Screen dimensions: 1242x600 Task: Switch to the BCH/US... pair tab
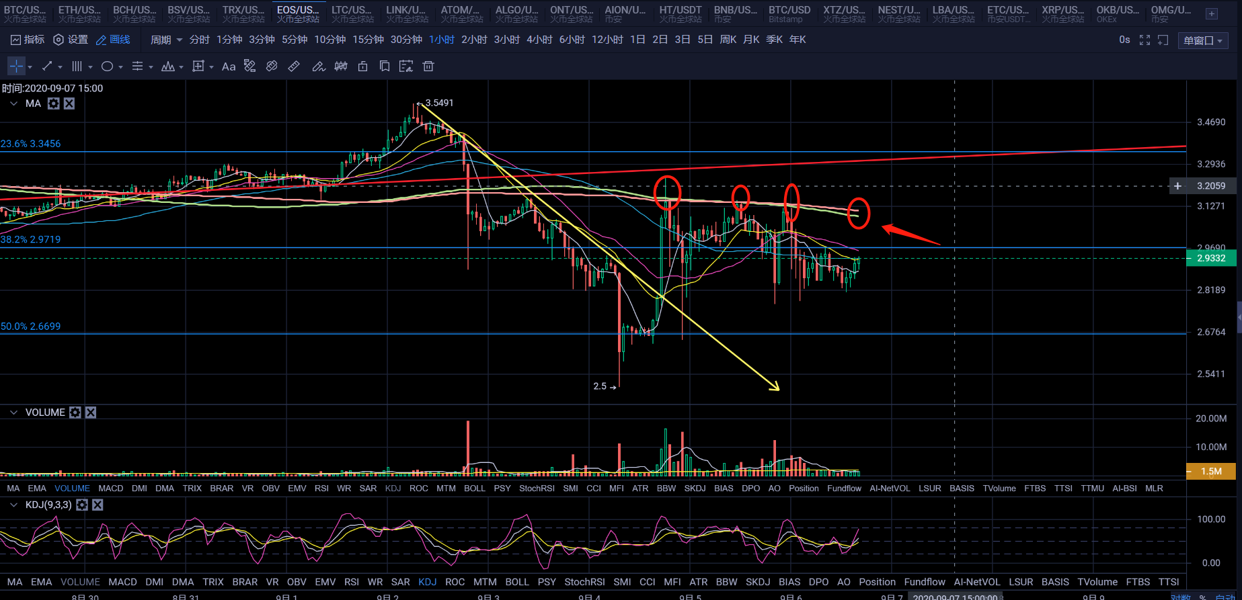[134, 13]
